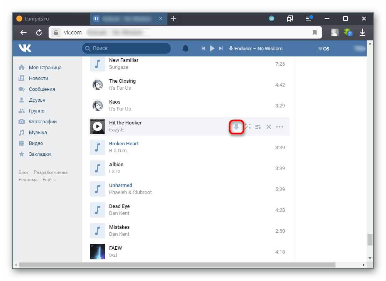Click the Блог footer link
386x281 pixels.
pyautogui.click(x=24, y=172)
